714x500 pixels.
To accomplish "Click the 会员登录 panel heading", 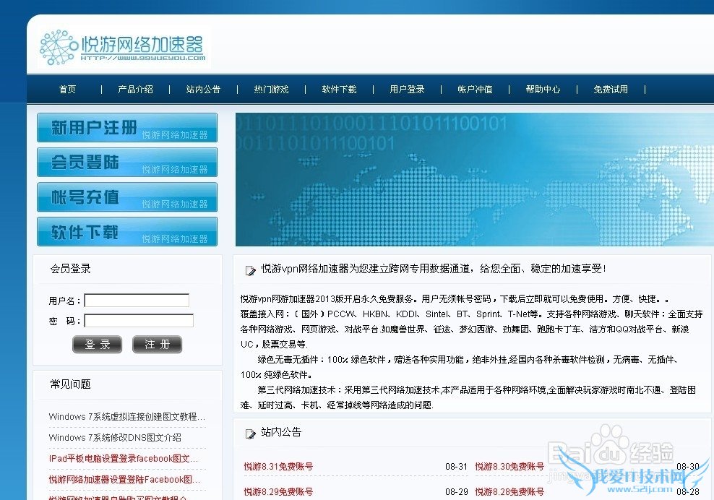I will click(70, 269).
